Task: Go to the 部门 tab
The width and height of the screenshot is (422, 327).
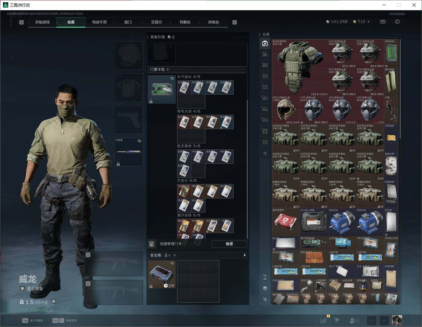Action: click(128, 22)
